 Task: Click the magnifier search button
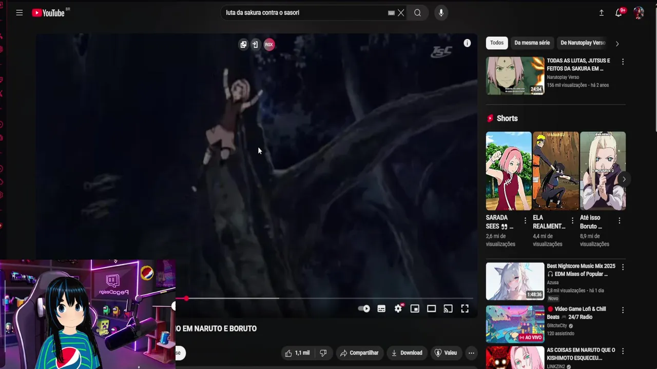click(418, 13)
